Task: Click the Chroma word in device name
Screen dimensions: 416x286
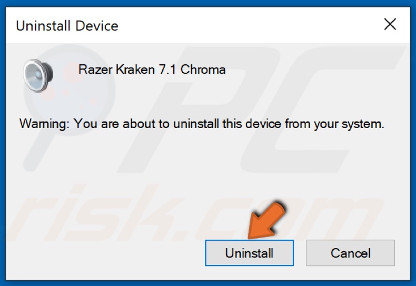Action: coord(203,70)
